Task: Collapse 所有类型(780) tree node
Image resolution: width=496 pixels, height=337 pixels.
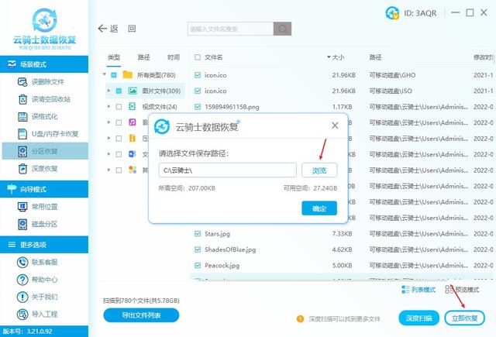Action: [x=105, y=74]
